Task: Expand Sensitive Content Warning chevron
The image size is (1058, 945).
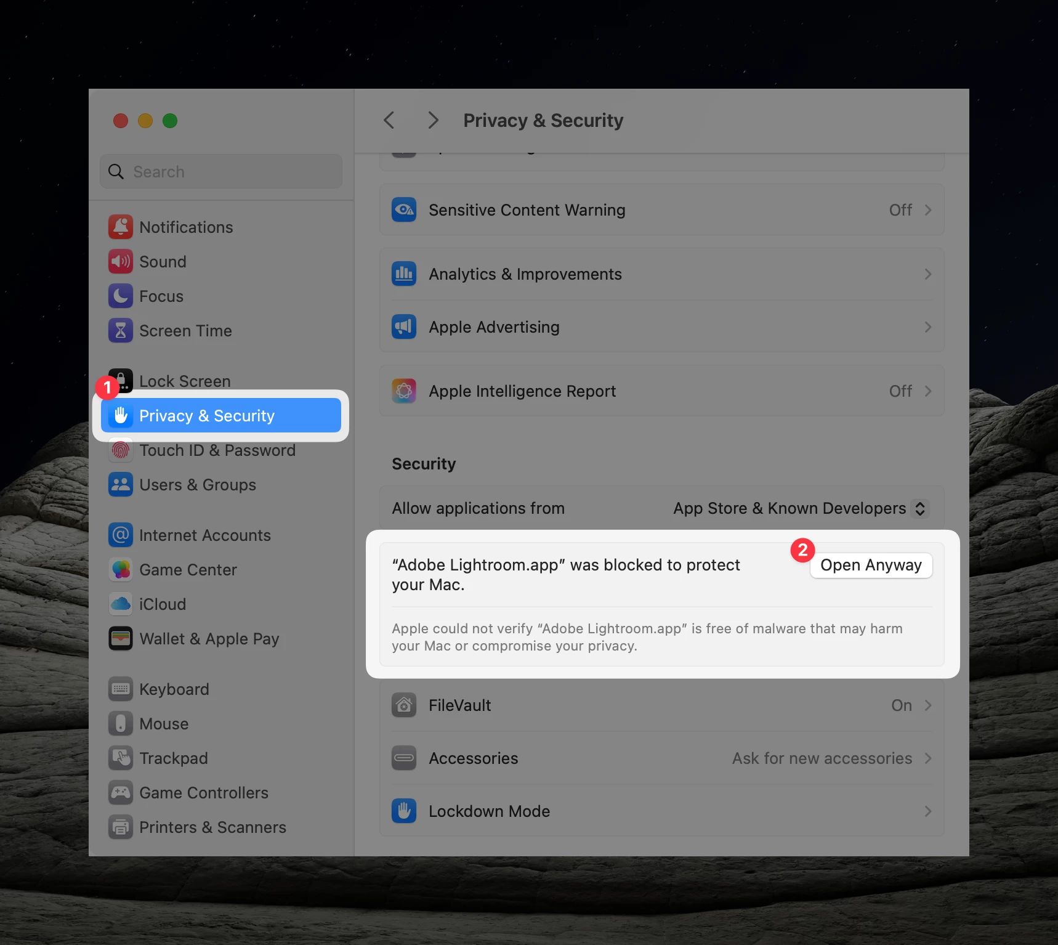Action: click(928, 210)
